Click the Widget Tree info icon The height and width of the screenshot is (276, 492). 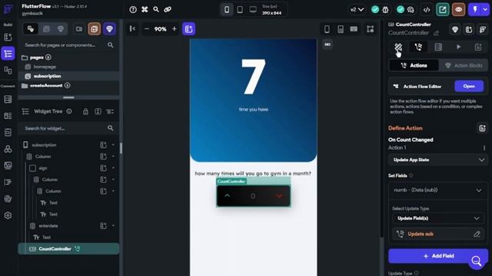tap(69, 111)
